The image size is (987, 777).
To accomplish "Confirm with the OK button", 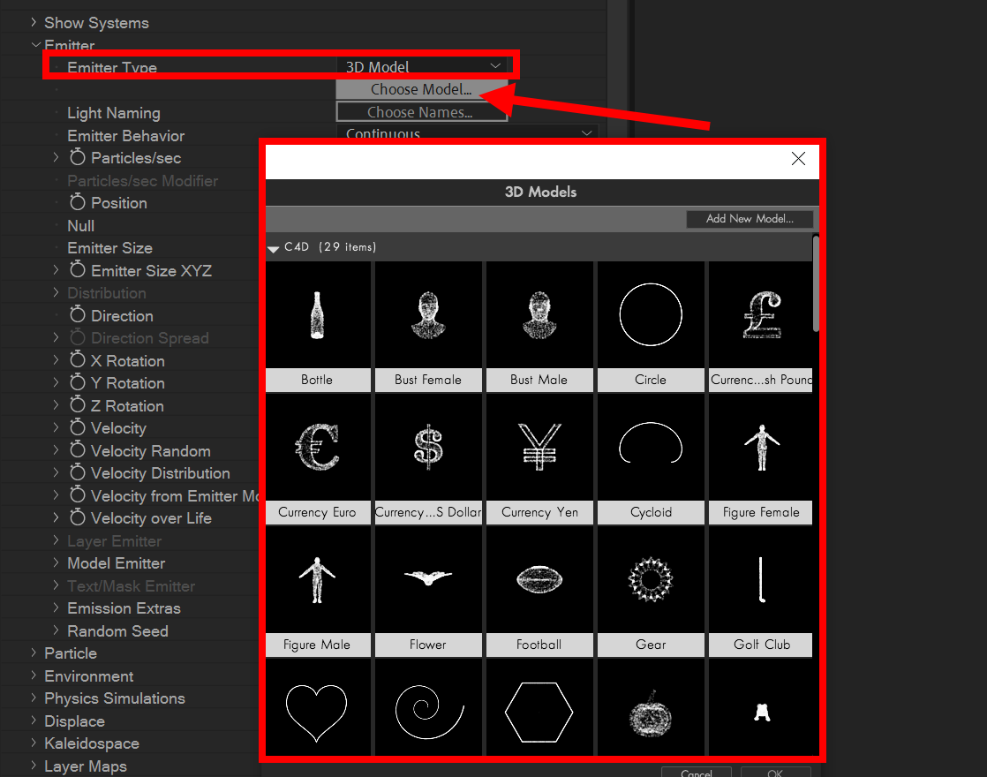I will (775, 773).
